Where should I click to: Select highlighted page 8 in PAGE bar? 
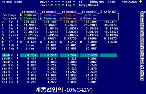pyautogui.click(x=142, y=67)
